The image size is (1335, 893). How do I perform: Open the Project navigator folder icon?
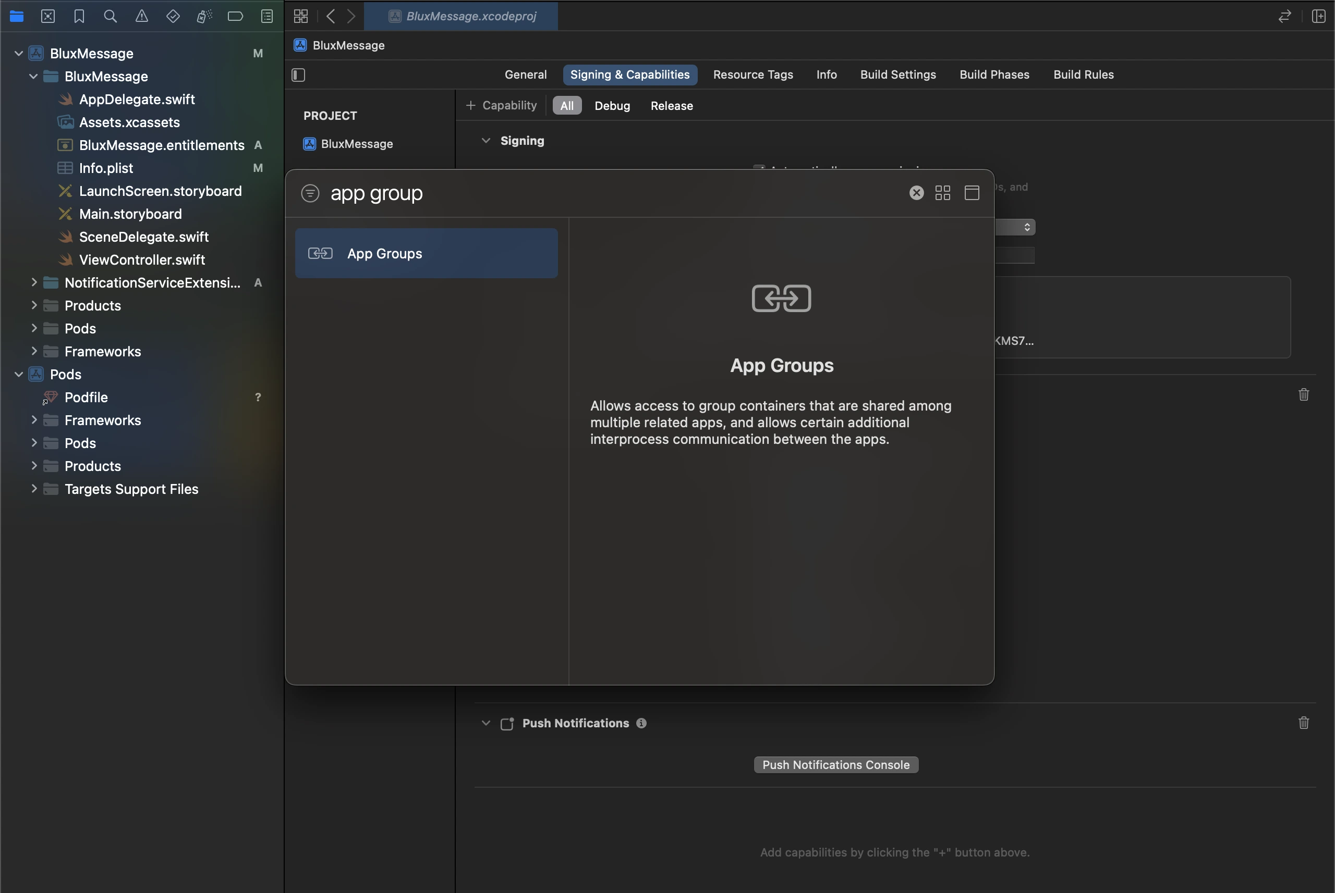pyautogui.click(x=17, y=16)
